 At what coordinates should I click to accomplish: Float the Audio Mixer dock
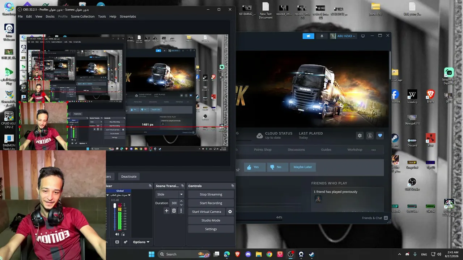(x=150, y=186)
